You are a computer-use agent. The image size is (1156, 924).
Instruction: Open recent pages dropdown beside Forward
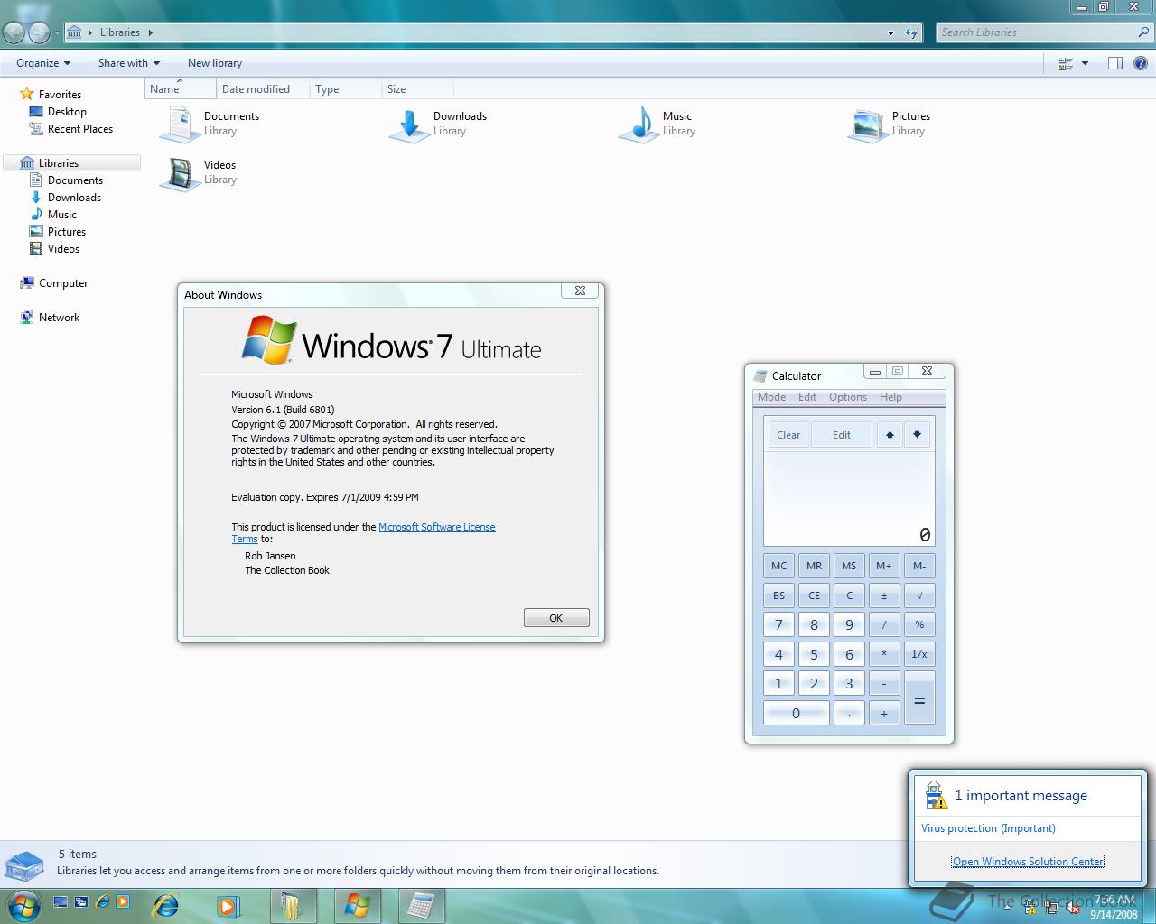pyautogui.click(x=57, y=33)
